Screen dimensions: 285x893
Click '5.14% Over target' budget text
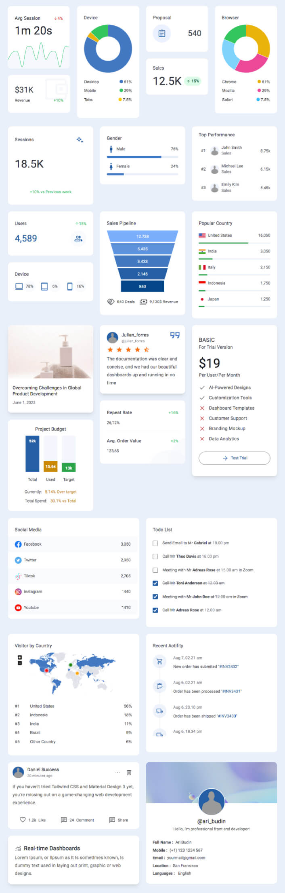click(x=61, y=492)
